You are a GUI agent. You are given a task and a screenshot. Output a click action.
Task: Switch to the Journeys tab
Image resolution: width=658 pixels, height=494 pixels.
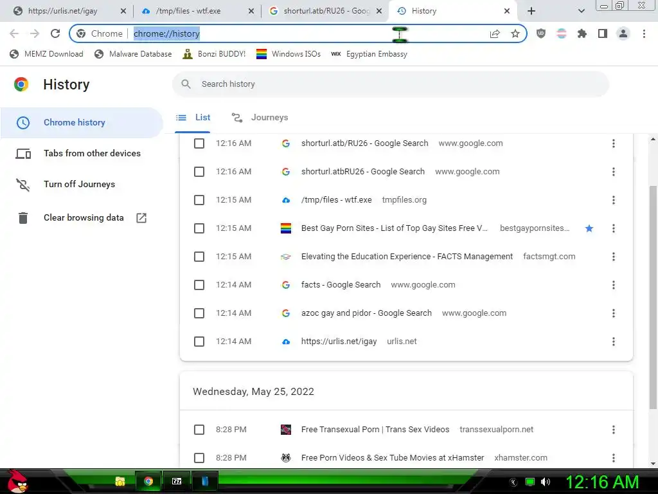tap(260, 118)
